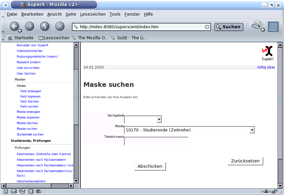
Task: Open the Sachgebiet dropdown
Action: point(159,119)
